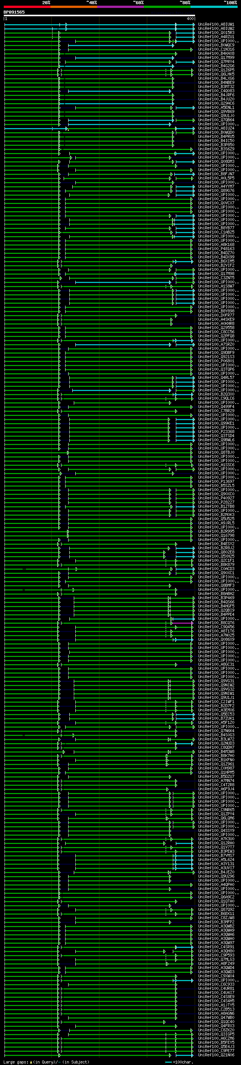This screenshot has height=1065, width=241.
Task: Click the BP091565 query name
Action: [14, 12]
